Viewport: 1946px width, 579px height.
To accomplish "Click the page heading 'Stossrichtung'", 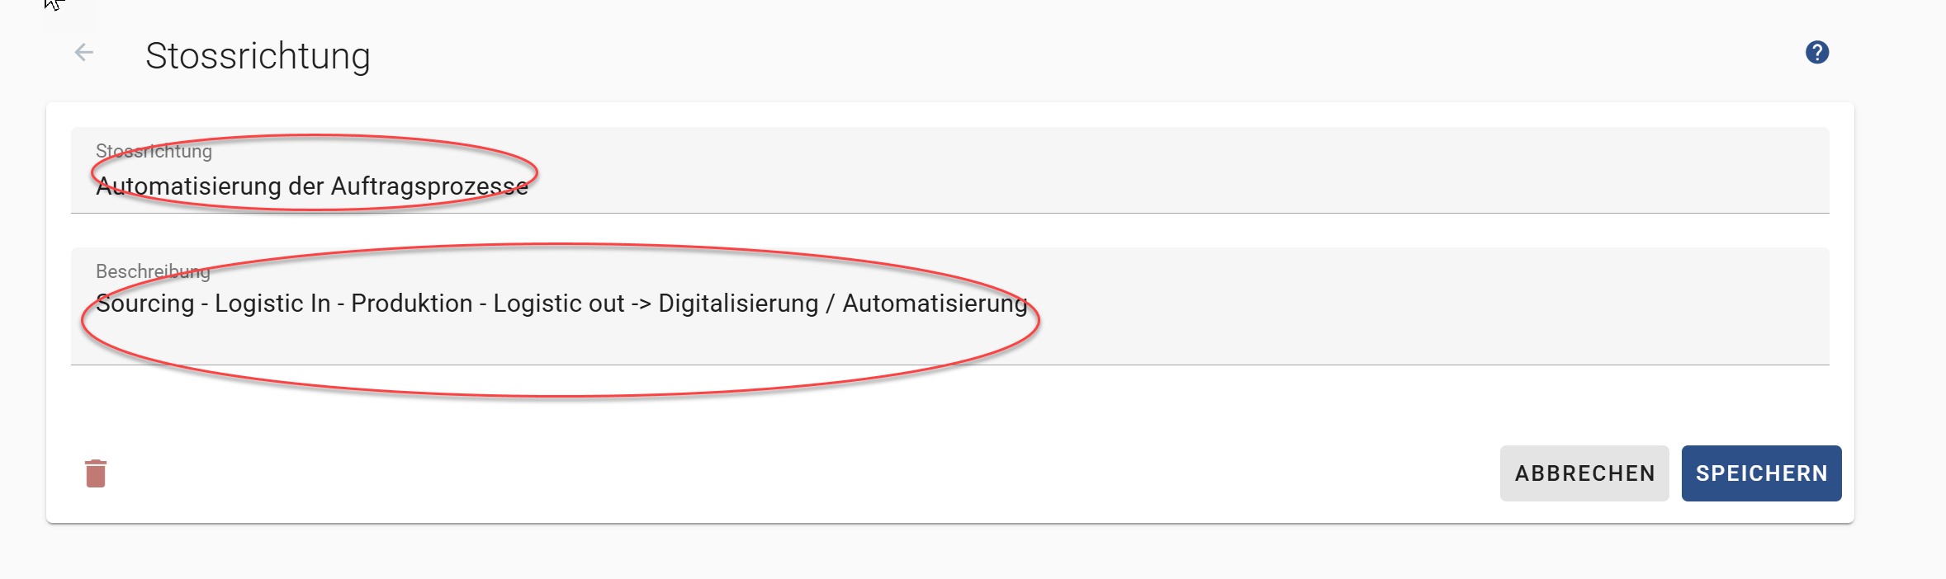I will 258,56.
